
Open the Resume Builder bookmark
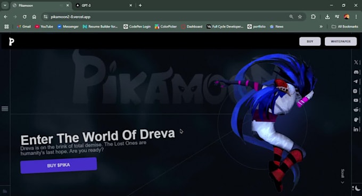100,27
